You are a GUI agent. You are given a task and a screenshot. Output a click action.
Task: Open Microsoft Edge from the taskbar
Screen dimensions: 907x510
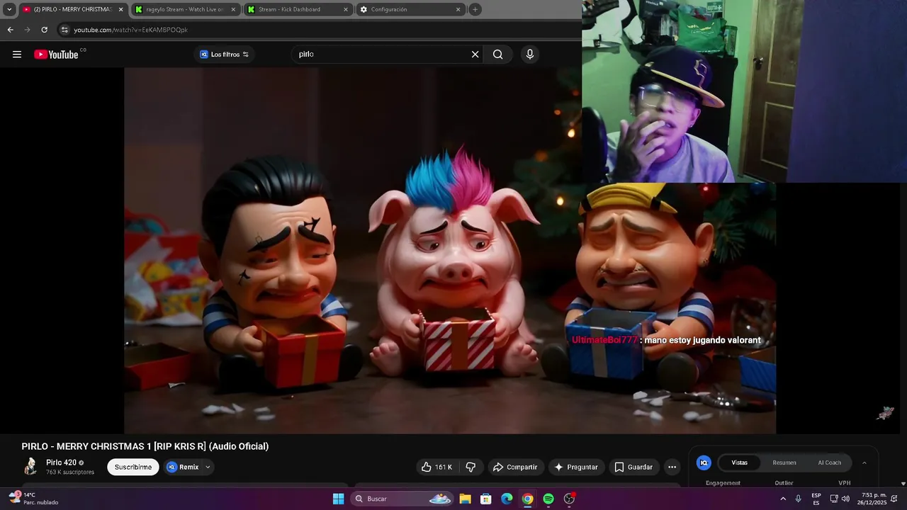(x=507, y=499)
